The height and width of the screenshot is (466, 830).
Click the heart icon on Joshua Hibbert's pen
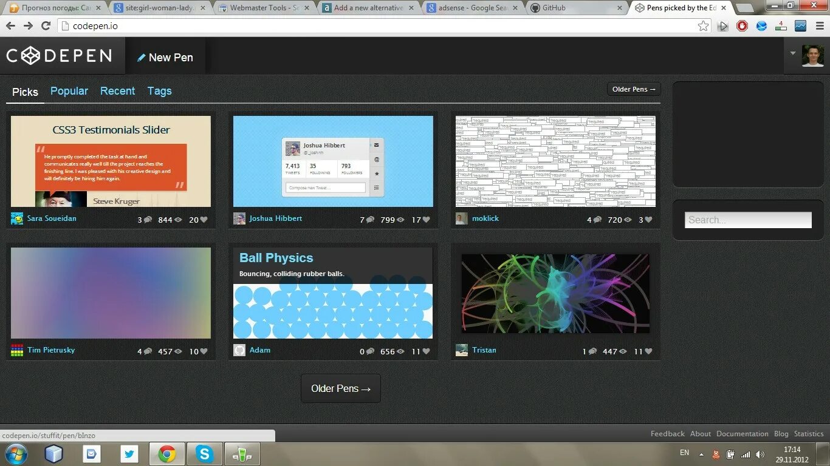426,220
